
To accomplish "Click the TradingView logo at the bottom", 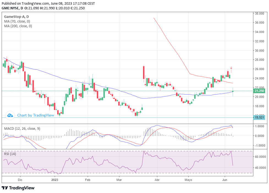I will [18, 188].
